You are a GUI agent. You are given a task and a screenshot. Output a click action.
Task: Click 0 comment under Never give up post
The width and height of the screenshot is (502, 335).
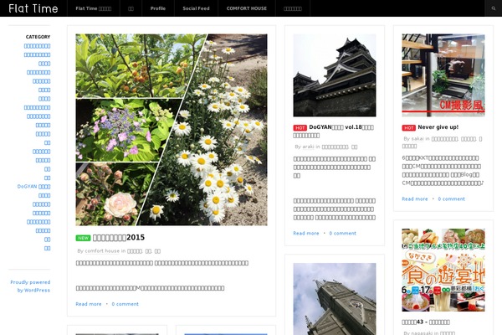click(452, 198)
